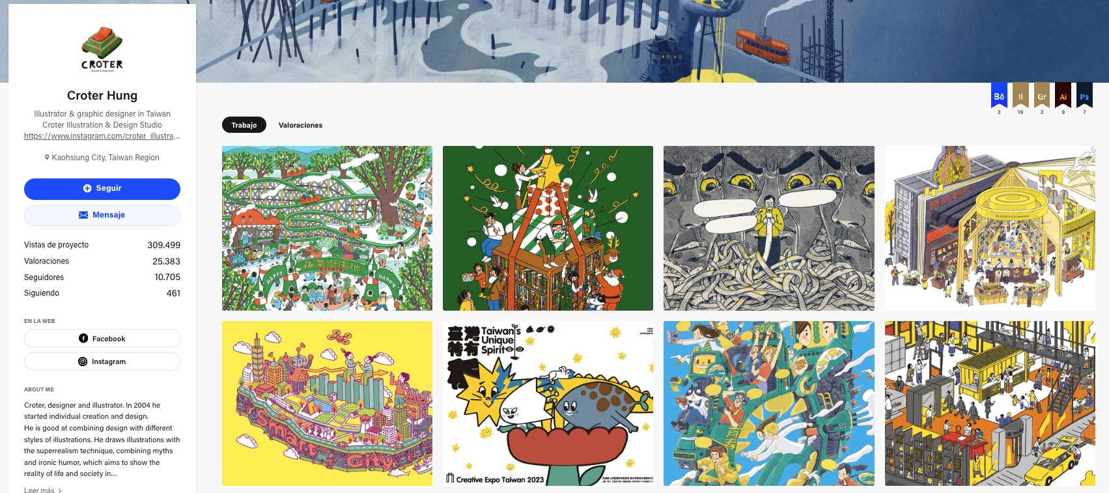Click the Photoshop badge icon
The width and height of the screenshot is (1109, 493).
click(1084, 95)
